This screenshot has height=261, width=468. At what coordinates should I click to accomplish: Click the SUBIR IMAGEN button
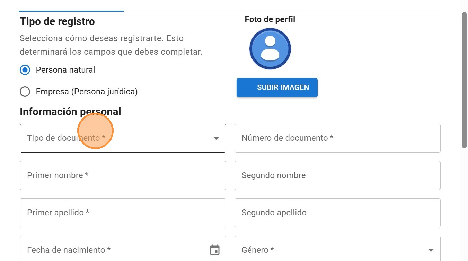277,87
